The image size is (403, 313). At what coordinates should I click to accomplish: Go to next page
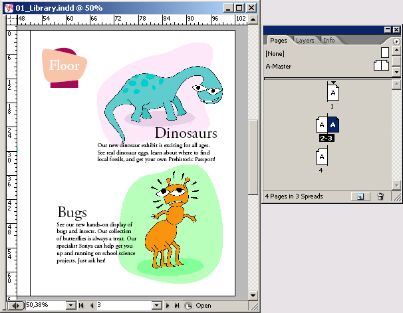pos(168,306)
